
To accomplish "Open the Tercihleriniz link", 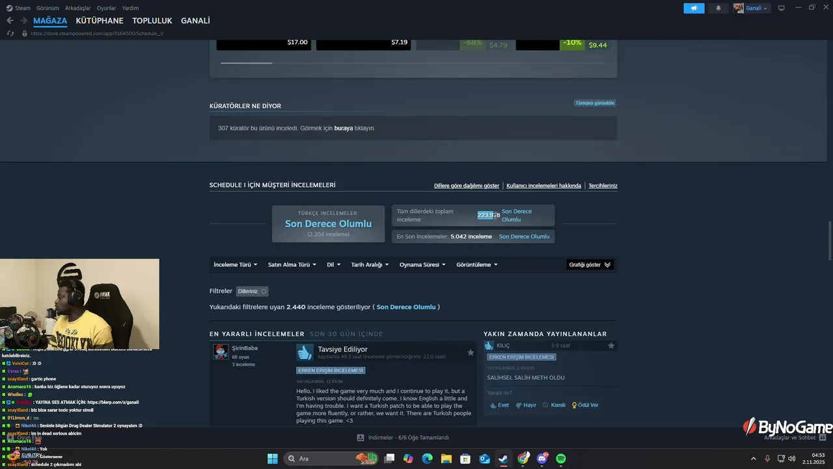I will (603, 186).
